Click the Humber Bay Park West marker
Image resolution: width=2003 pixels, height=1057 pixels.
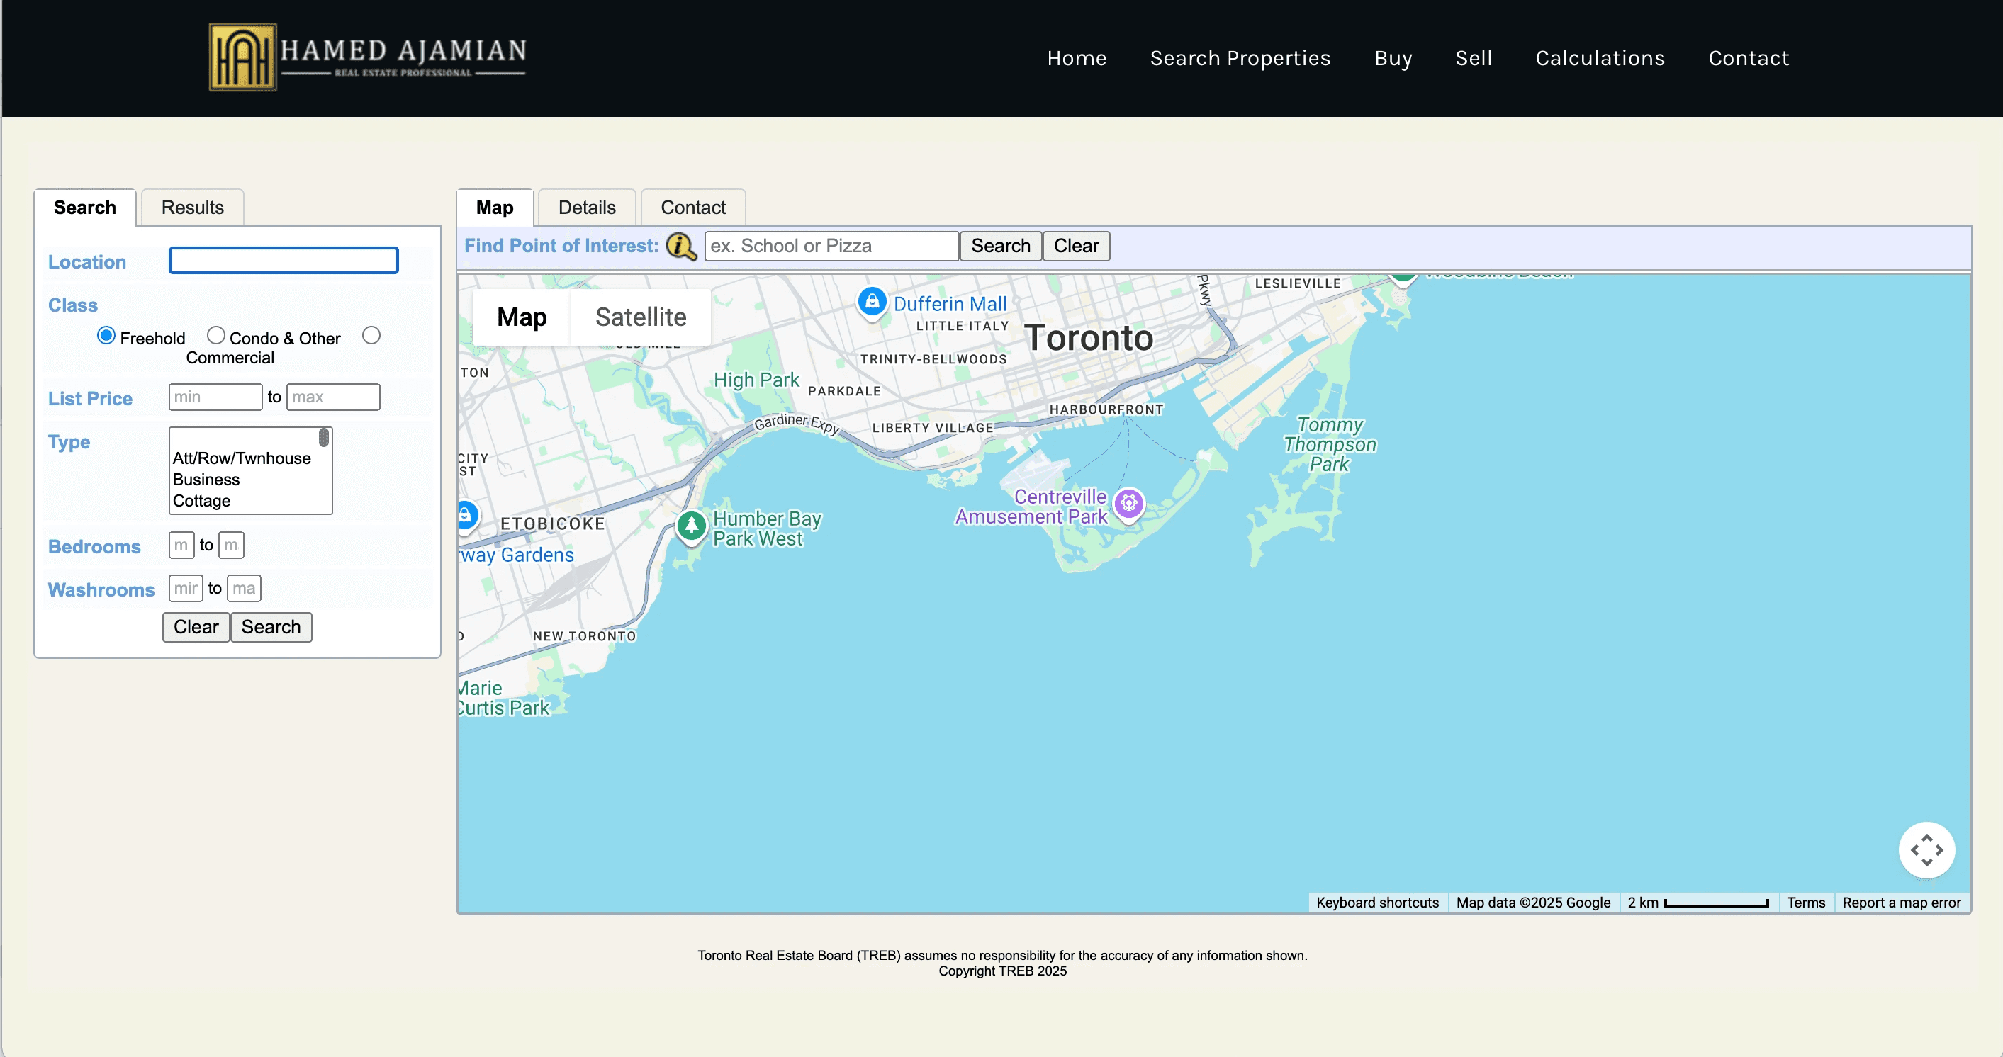coord(690,526)
